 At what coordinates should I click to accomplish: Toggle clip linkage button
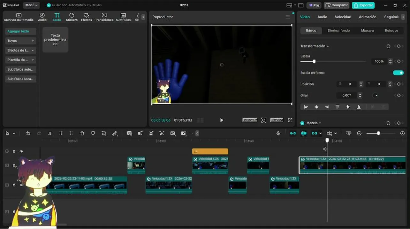click(x=315, y=133)
